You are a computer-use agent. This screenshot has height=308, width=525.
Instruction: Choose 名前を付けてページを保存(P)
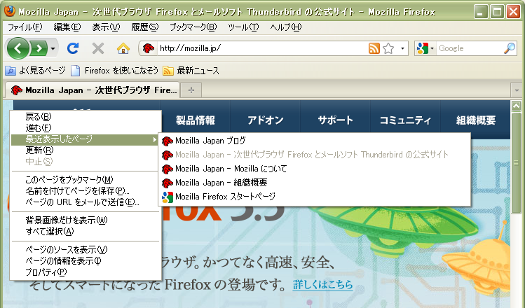(86, 191)
